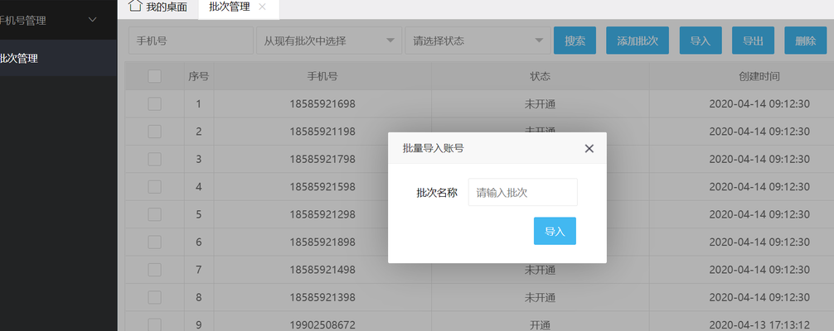Click the 开通 status in row 9
This screenshot has height=331, width=834.
pos(540,325)
